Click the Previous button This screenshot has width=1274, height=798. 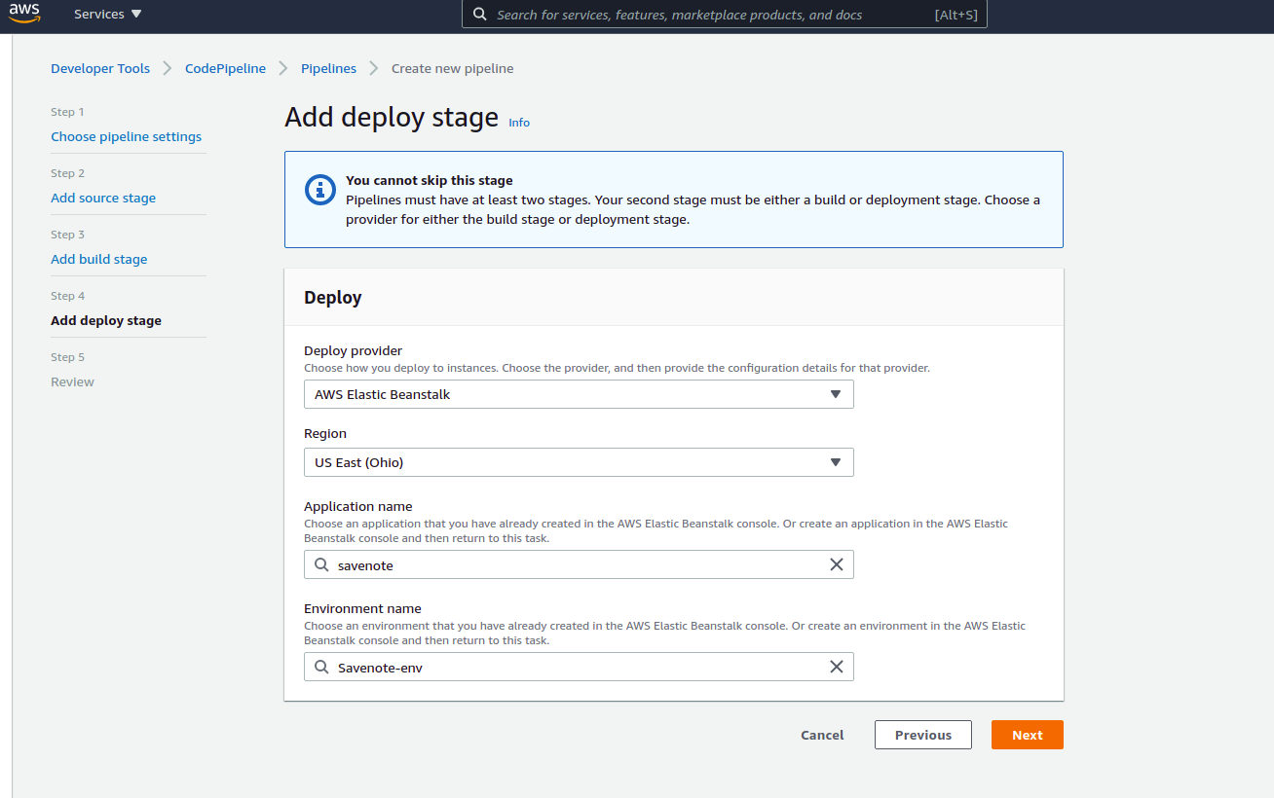(922, 735)
